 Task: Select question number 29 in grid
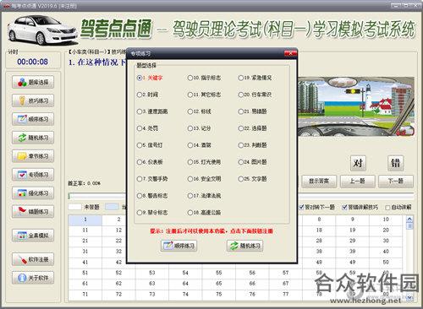(x=352, y=241)
